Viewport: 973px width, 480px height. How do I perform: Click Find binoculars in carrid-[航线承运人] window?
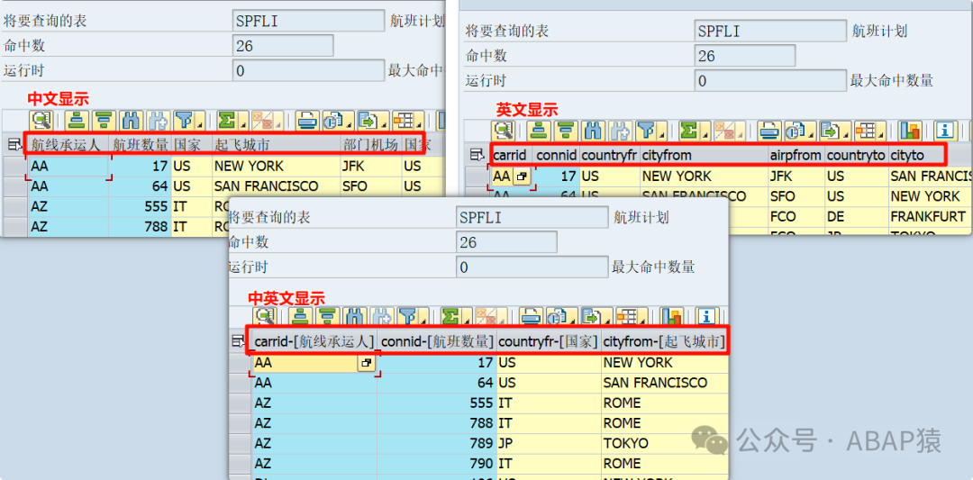pyautogui.click(x=355, y=317)
